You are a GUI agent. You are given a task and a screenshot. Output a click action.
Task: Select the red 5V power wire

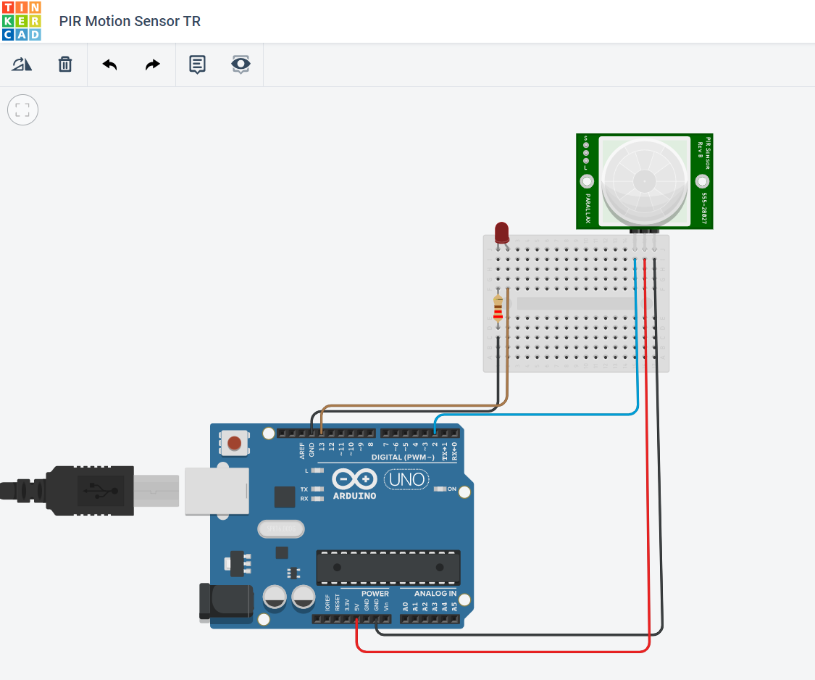[x=507, y=651]
